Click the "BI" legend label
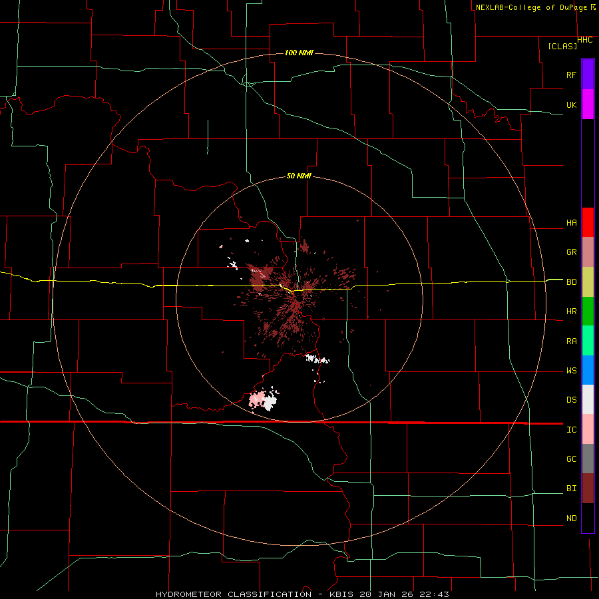 coord(571,489)
